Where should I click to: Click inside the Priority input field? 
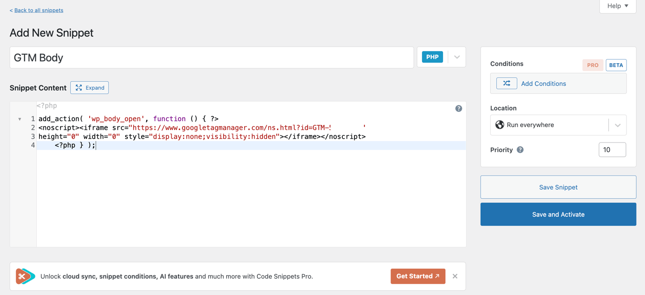[x=612, y=149]
